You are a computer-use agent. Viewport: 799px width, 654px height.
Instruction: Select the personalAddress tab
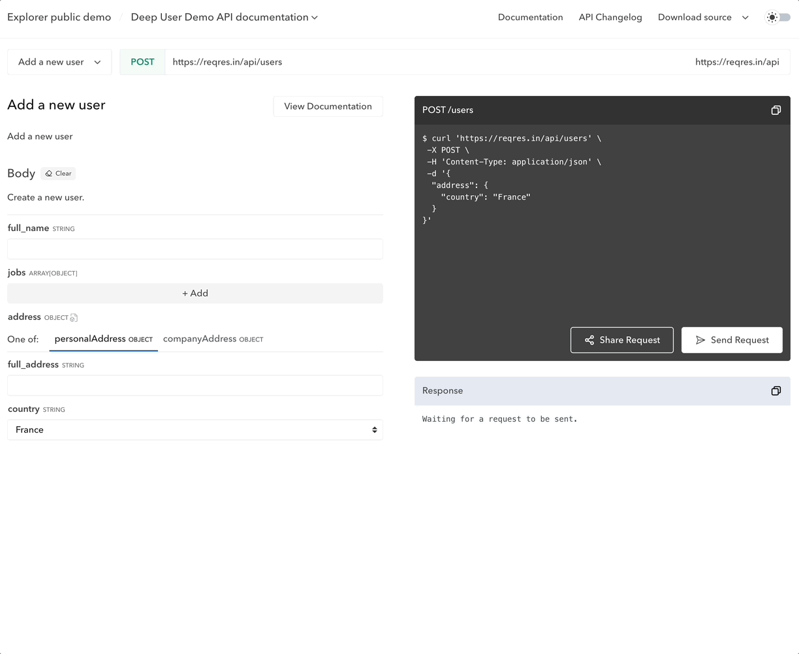103,339
